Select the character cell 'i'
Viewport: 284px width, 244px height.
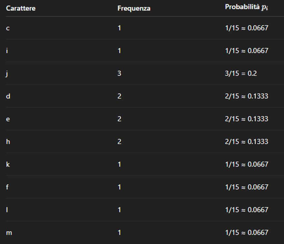pos(7,51)
